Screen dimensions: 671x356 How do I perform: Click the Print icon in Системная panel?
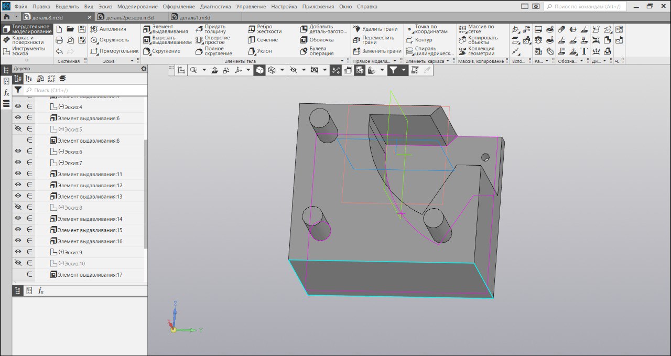(x=59, y=40)
